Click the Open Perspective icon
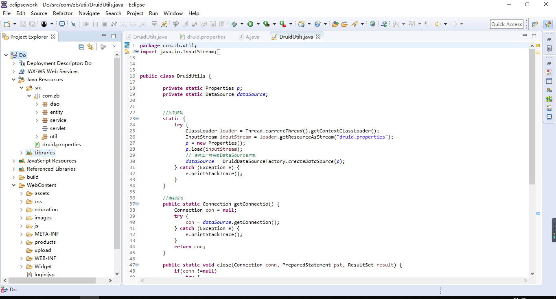This screenshot has height=299, width=556. tap(535, 24)
